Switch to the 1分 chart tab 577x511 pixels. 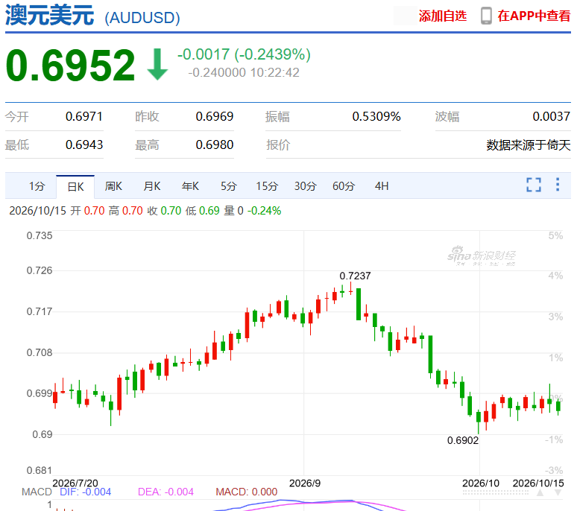click(x=37, y=186)
